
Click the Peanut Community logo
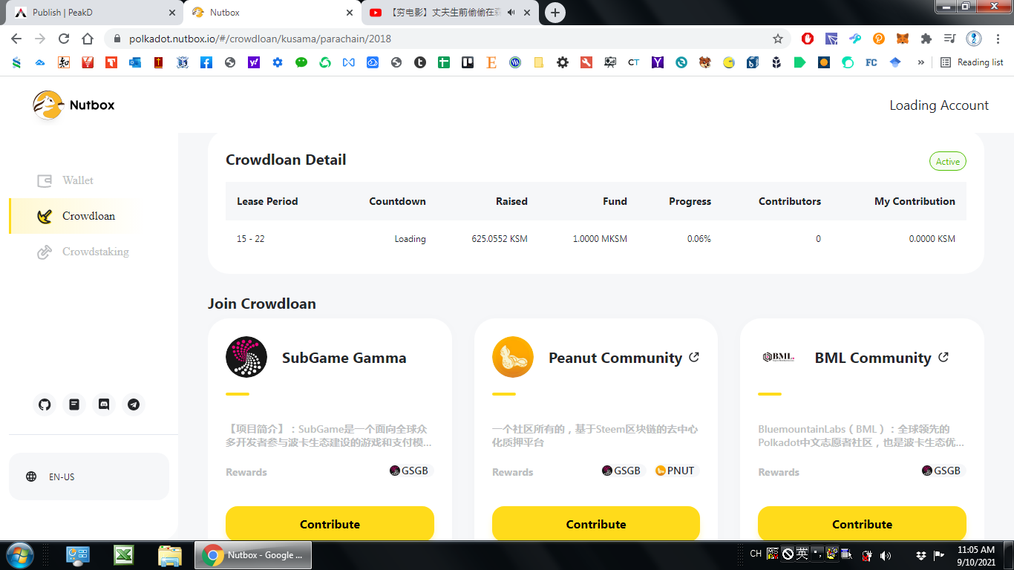[x=513, y=357]
